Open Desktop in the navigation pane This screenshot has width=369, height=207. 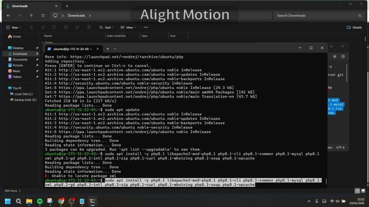tap(18, 48)
